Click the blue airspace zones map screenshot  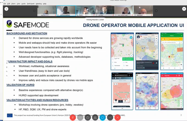pyautogui.click(x=147, y=91)
